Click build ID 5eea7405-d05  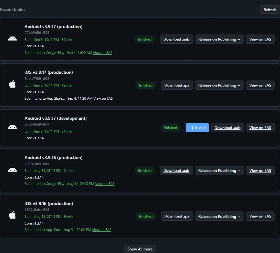click(x=37, y=79)
